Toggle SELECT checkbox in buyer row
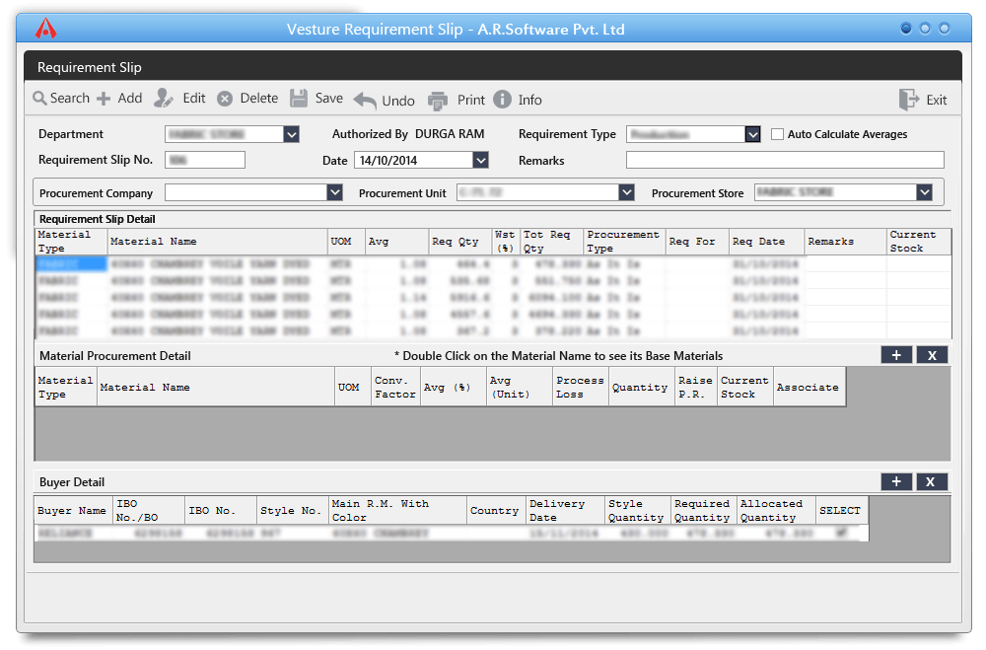 click(x=841, y=533)
